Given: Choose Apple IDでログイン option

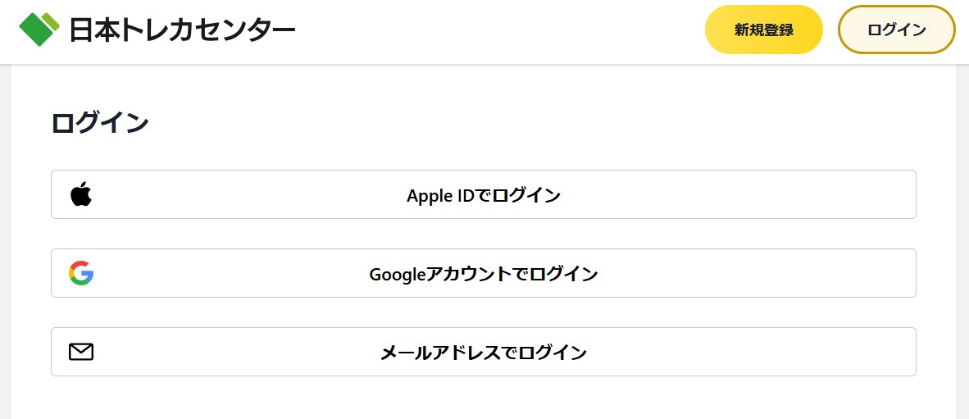Looking at the screenshot, I should coord(483,194).
